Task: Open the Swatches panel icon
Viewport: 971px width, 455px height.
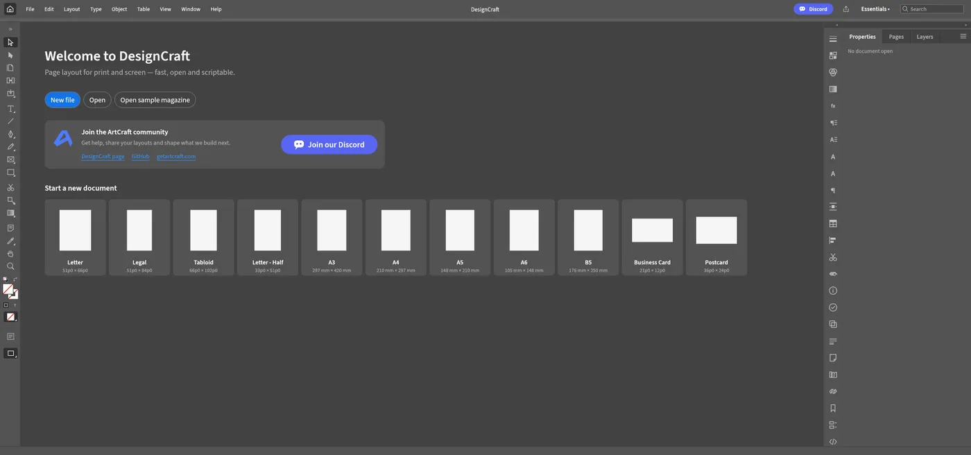Action: [x=833, y=55]
